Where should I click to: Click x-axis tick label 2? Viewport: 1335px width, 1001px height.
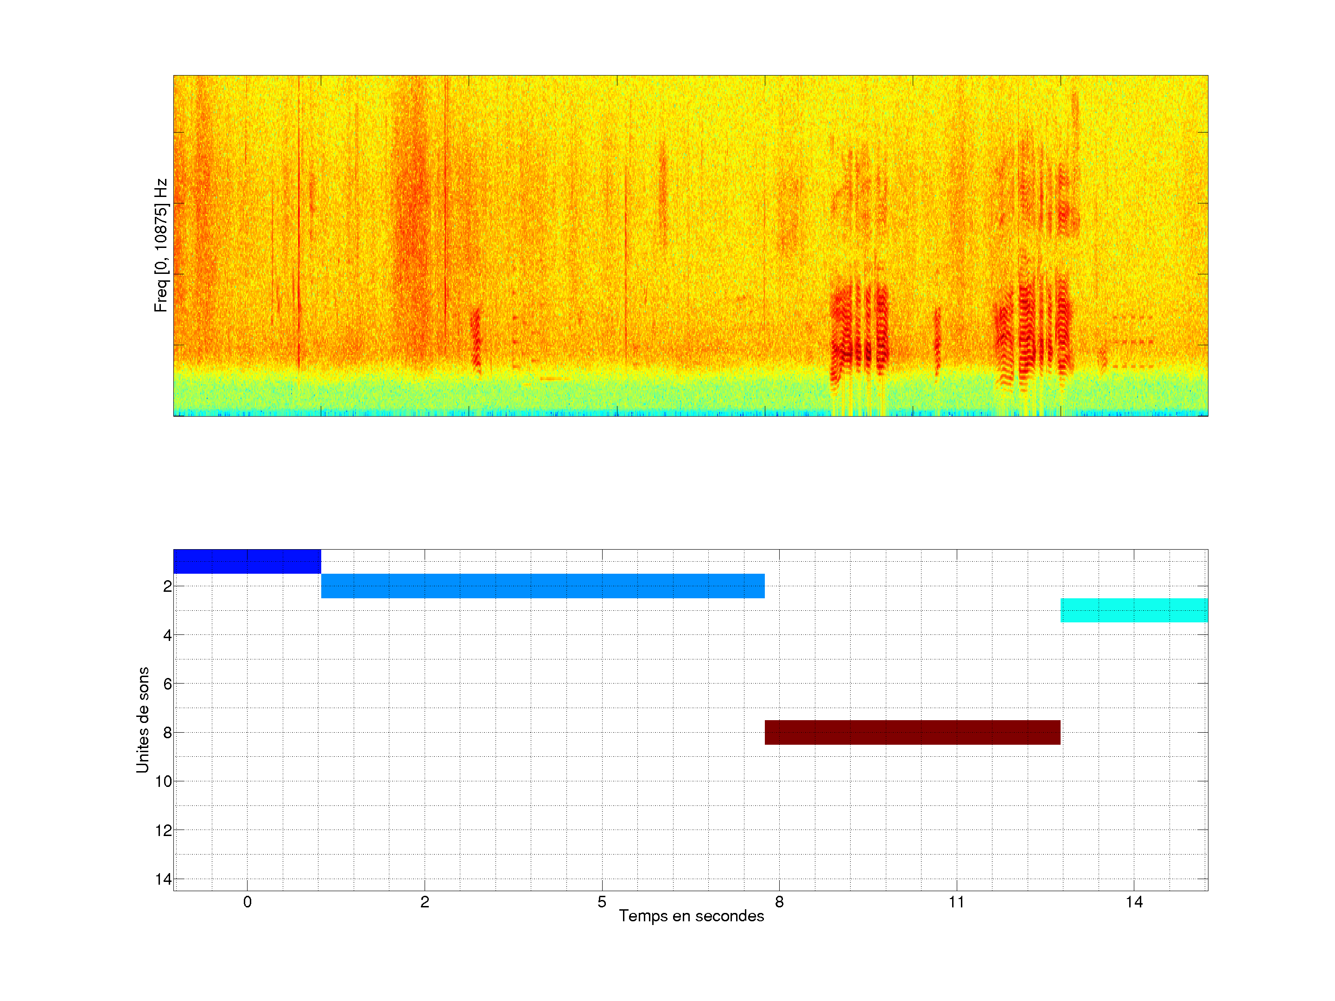pos(425,902)
